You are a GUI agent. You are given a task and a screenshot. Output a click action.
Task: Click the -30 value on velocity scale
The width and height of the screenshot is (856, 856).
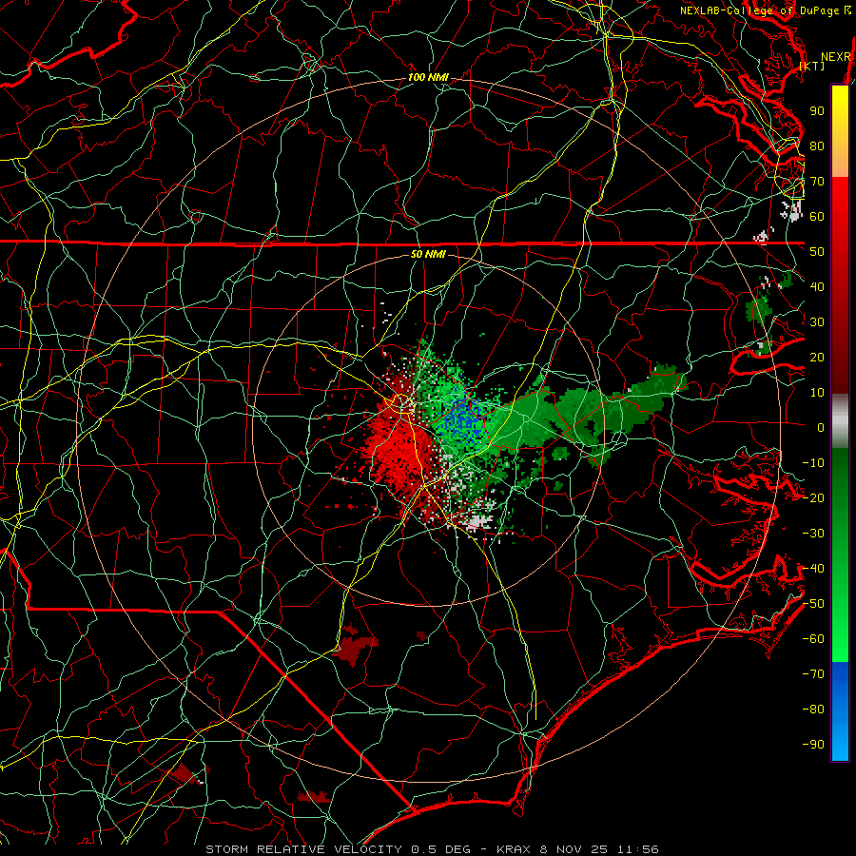pos(813,534)
